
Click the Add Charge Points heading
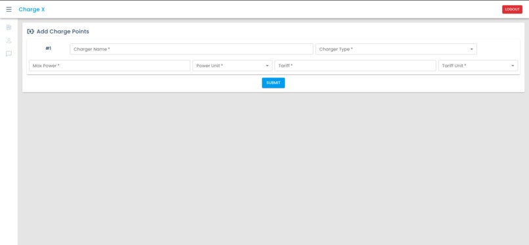tap(63, 32)
